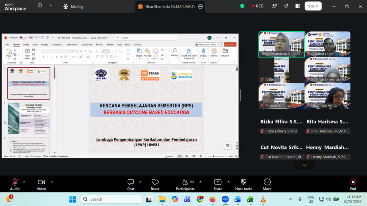
Task: Switch to the Animations ribbon tab
Action: pos(72,44)
